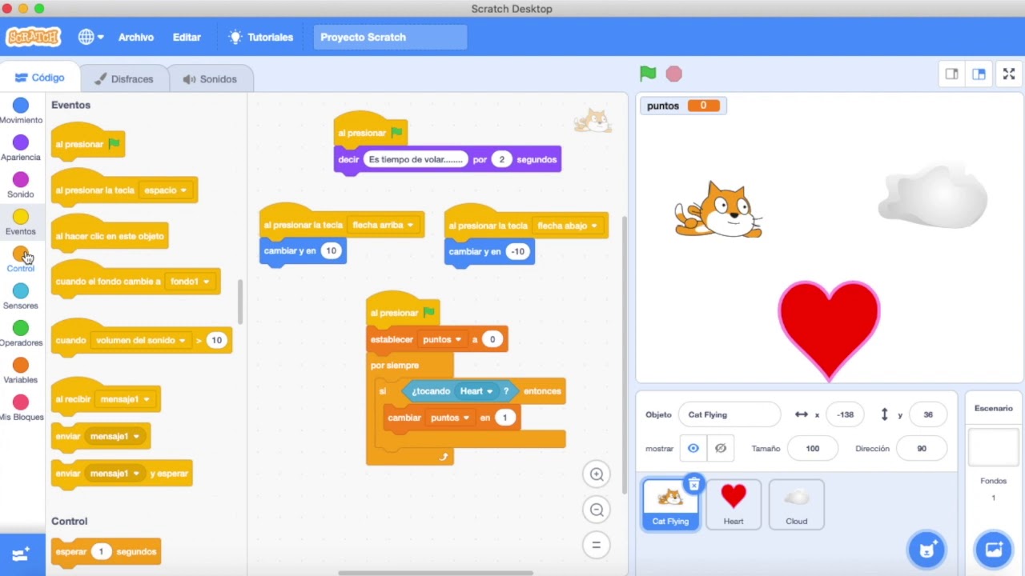Open fondo1 backdrop dropdown

click(190, 282)
